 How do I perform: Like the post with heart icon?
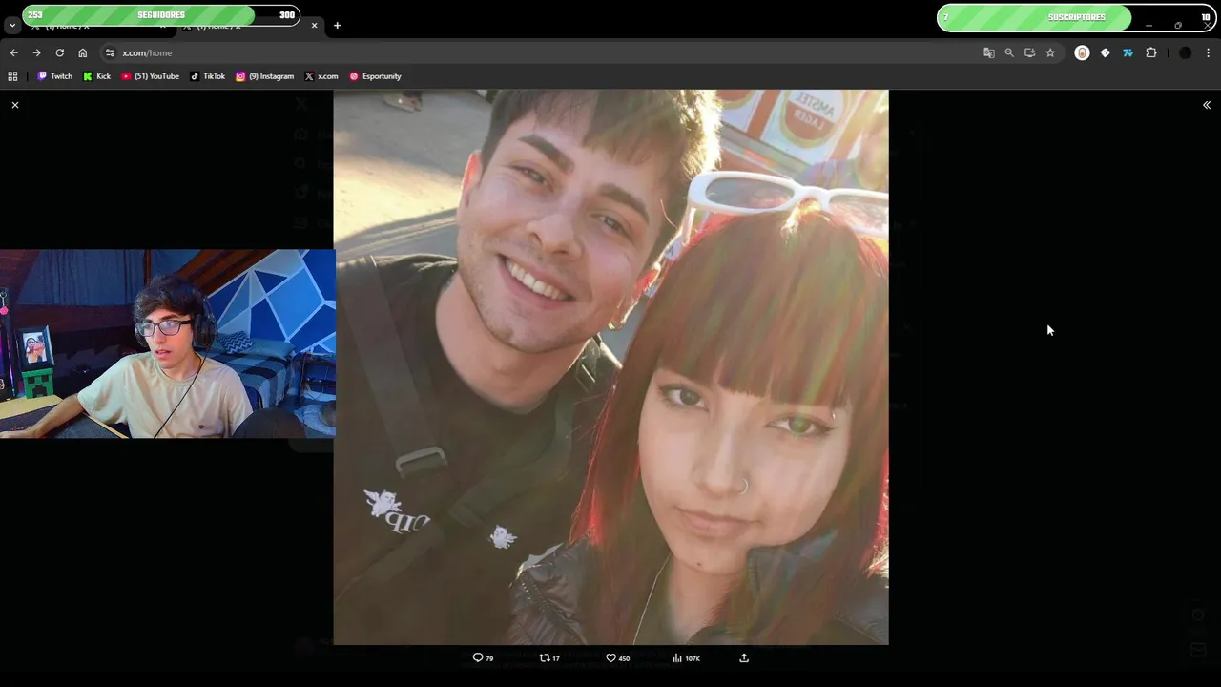pos(617,657)
